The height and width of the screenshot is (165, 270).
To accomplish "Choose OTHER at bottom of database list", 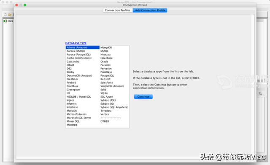I will [105, 121].
